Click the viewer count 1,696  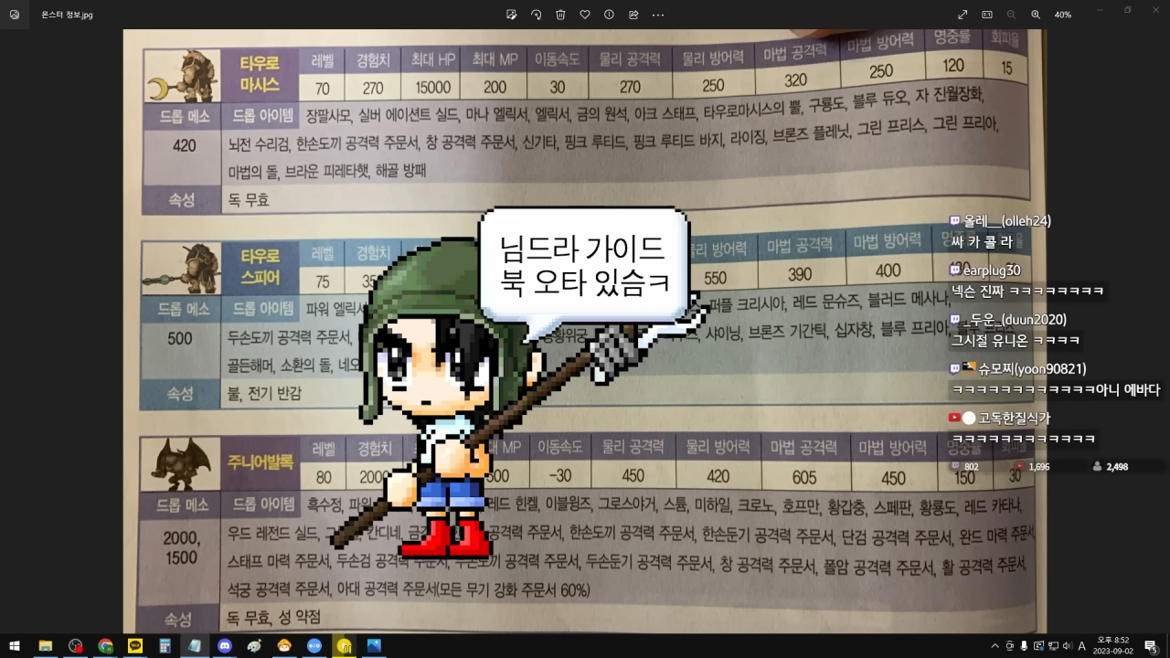pyautogui.click(x=1038, y=467)
